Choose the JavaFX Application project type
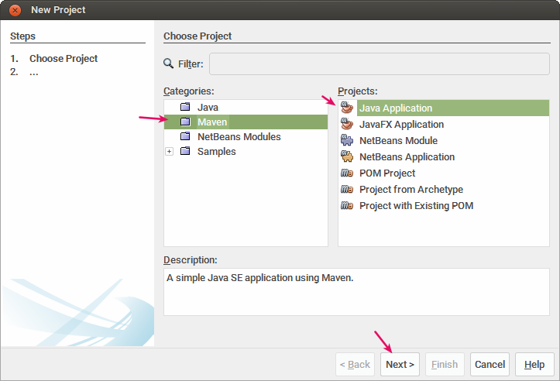The height and width of the screenshot is (381, 560). point(401,124)
